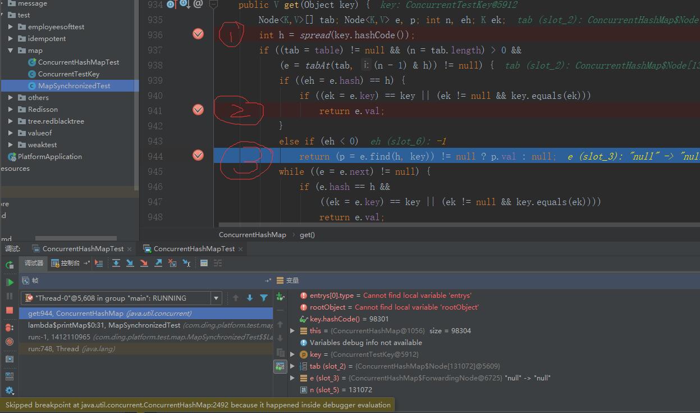Click the Step Into icon
The width and height of the screenshot is (700, 413).
(131, 262)
